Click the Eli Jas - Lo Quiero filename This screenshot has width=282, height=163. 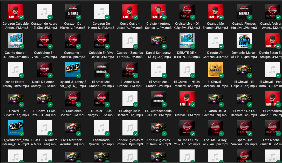(x=44, y=142)
